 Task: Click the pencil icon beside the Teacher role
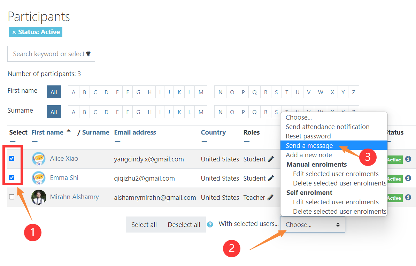(270, 197)
